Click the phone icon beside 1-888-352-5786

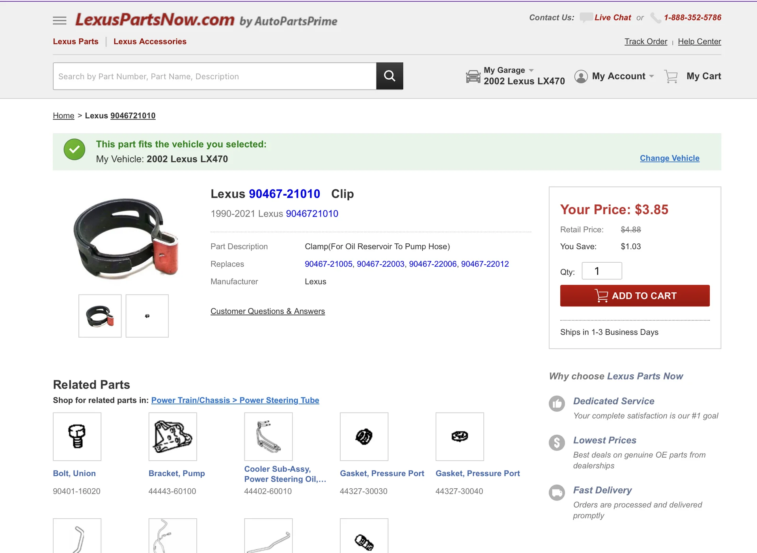point(656,18)
